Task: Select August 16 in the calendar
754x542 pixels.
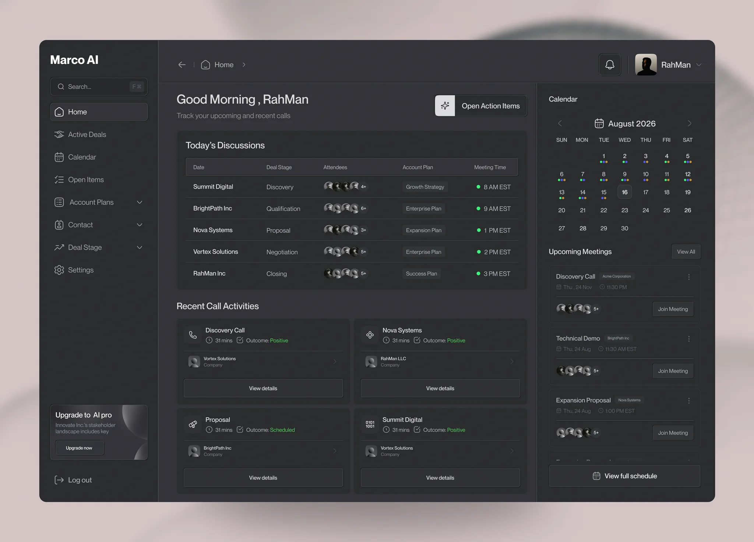Action: coord(624,192)
